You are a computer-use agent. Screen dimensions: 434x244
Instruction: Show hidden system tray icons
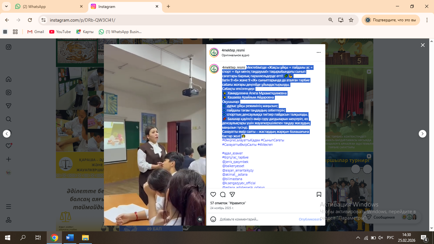(358, 238)
